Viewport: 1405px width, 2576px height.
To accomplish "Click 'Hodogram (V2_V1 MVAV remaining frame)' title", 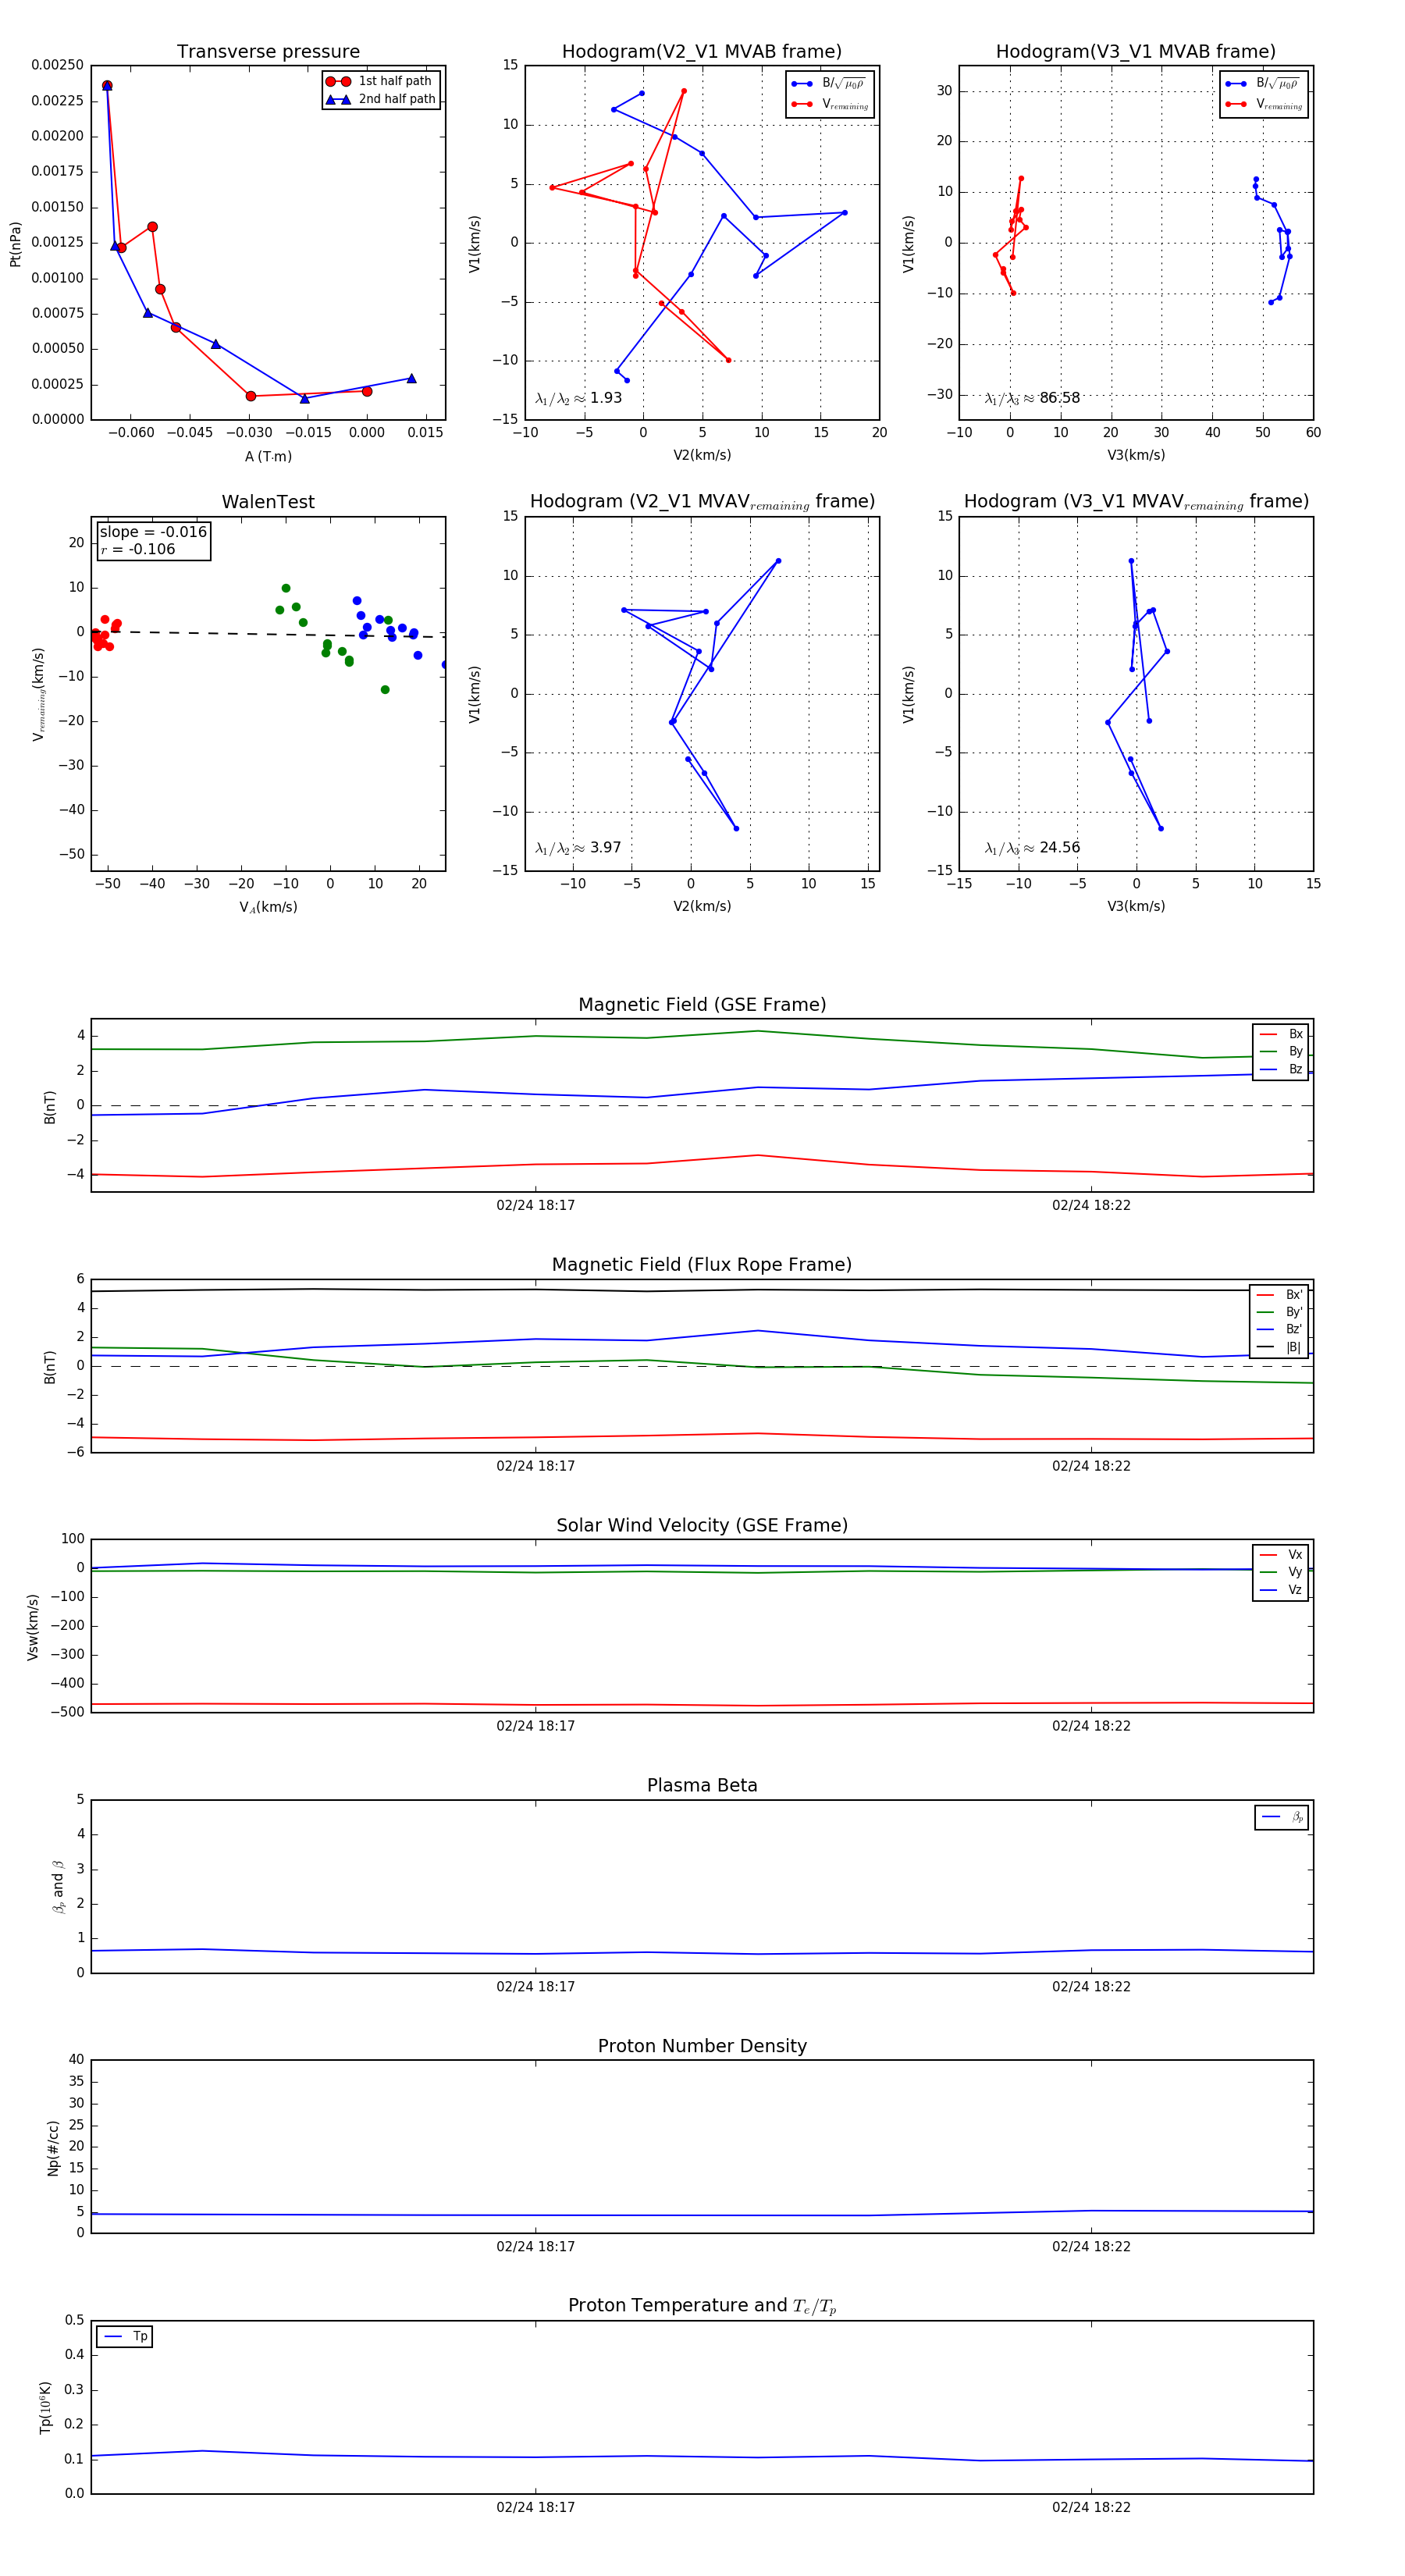I will click(702, 502).
